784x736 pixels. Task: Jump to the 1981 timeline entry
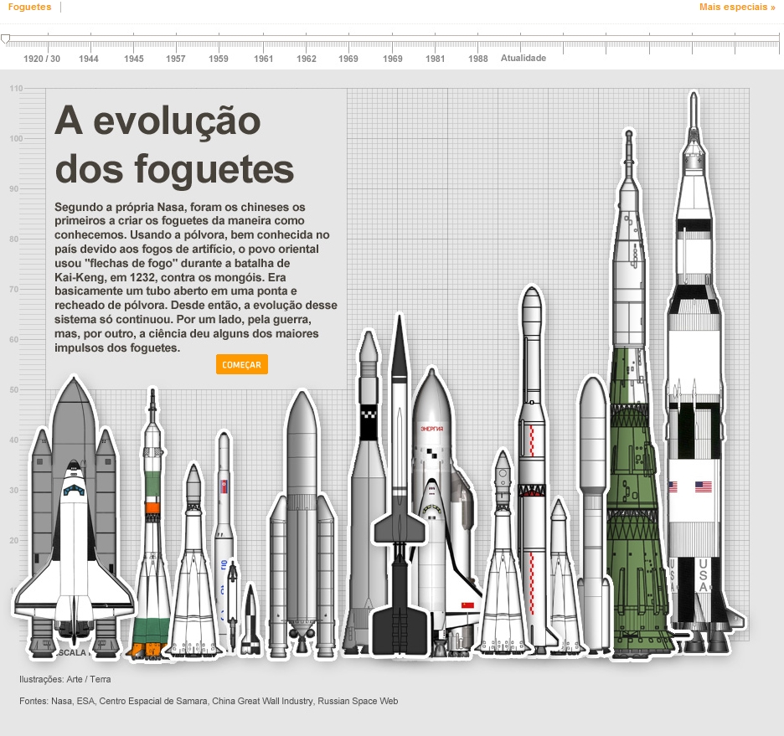(x=435, y=59)
